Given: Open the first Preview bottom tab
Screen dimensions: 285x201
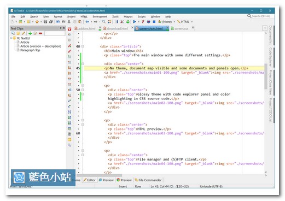Looking at the screenshot, I should [x=106, y=180].
